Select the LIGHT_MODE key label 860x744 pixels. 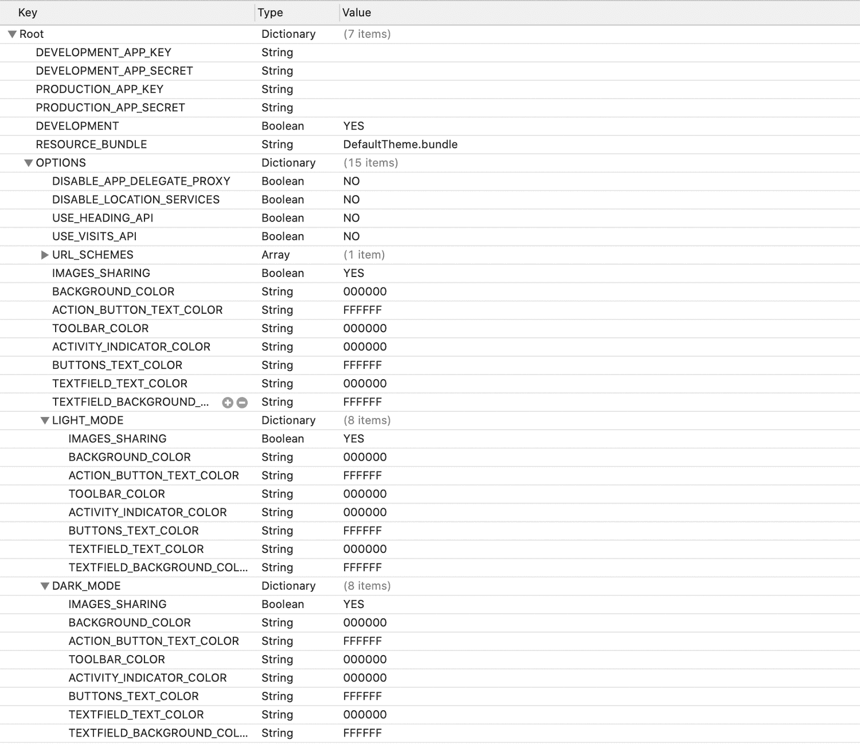(88, 420)
